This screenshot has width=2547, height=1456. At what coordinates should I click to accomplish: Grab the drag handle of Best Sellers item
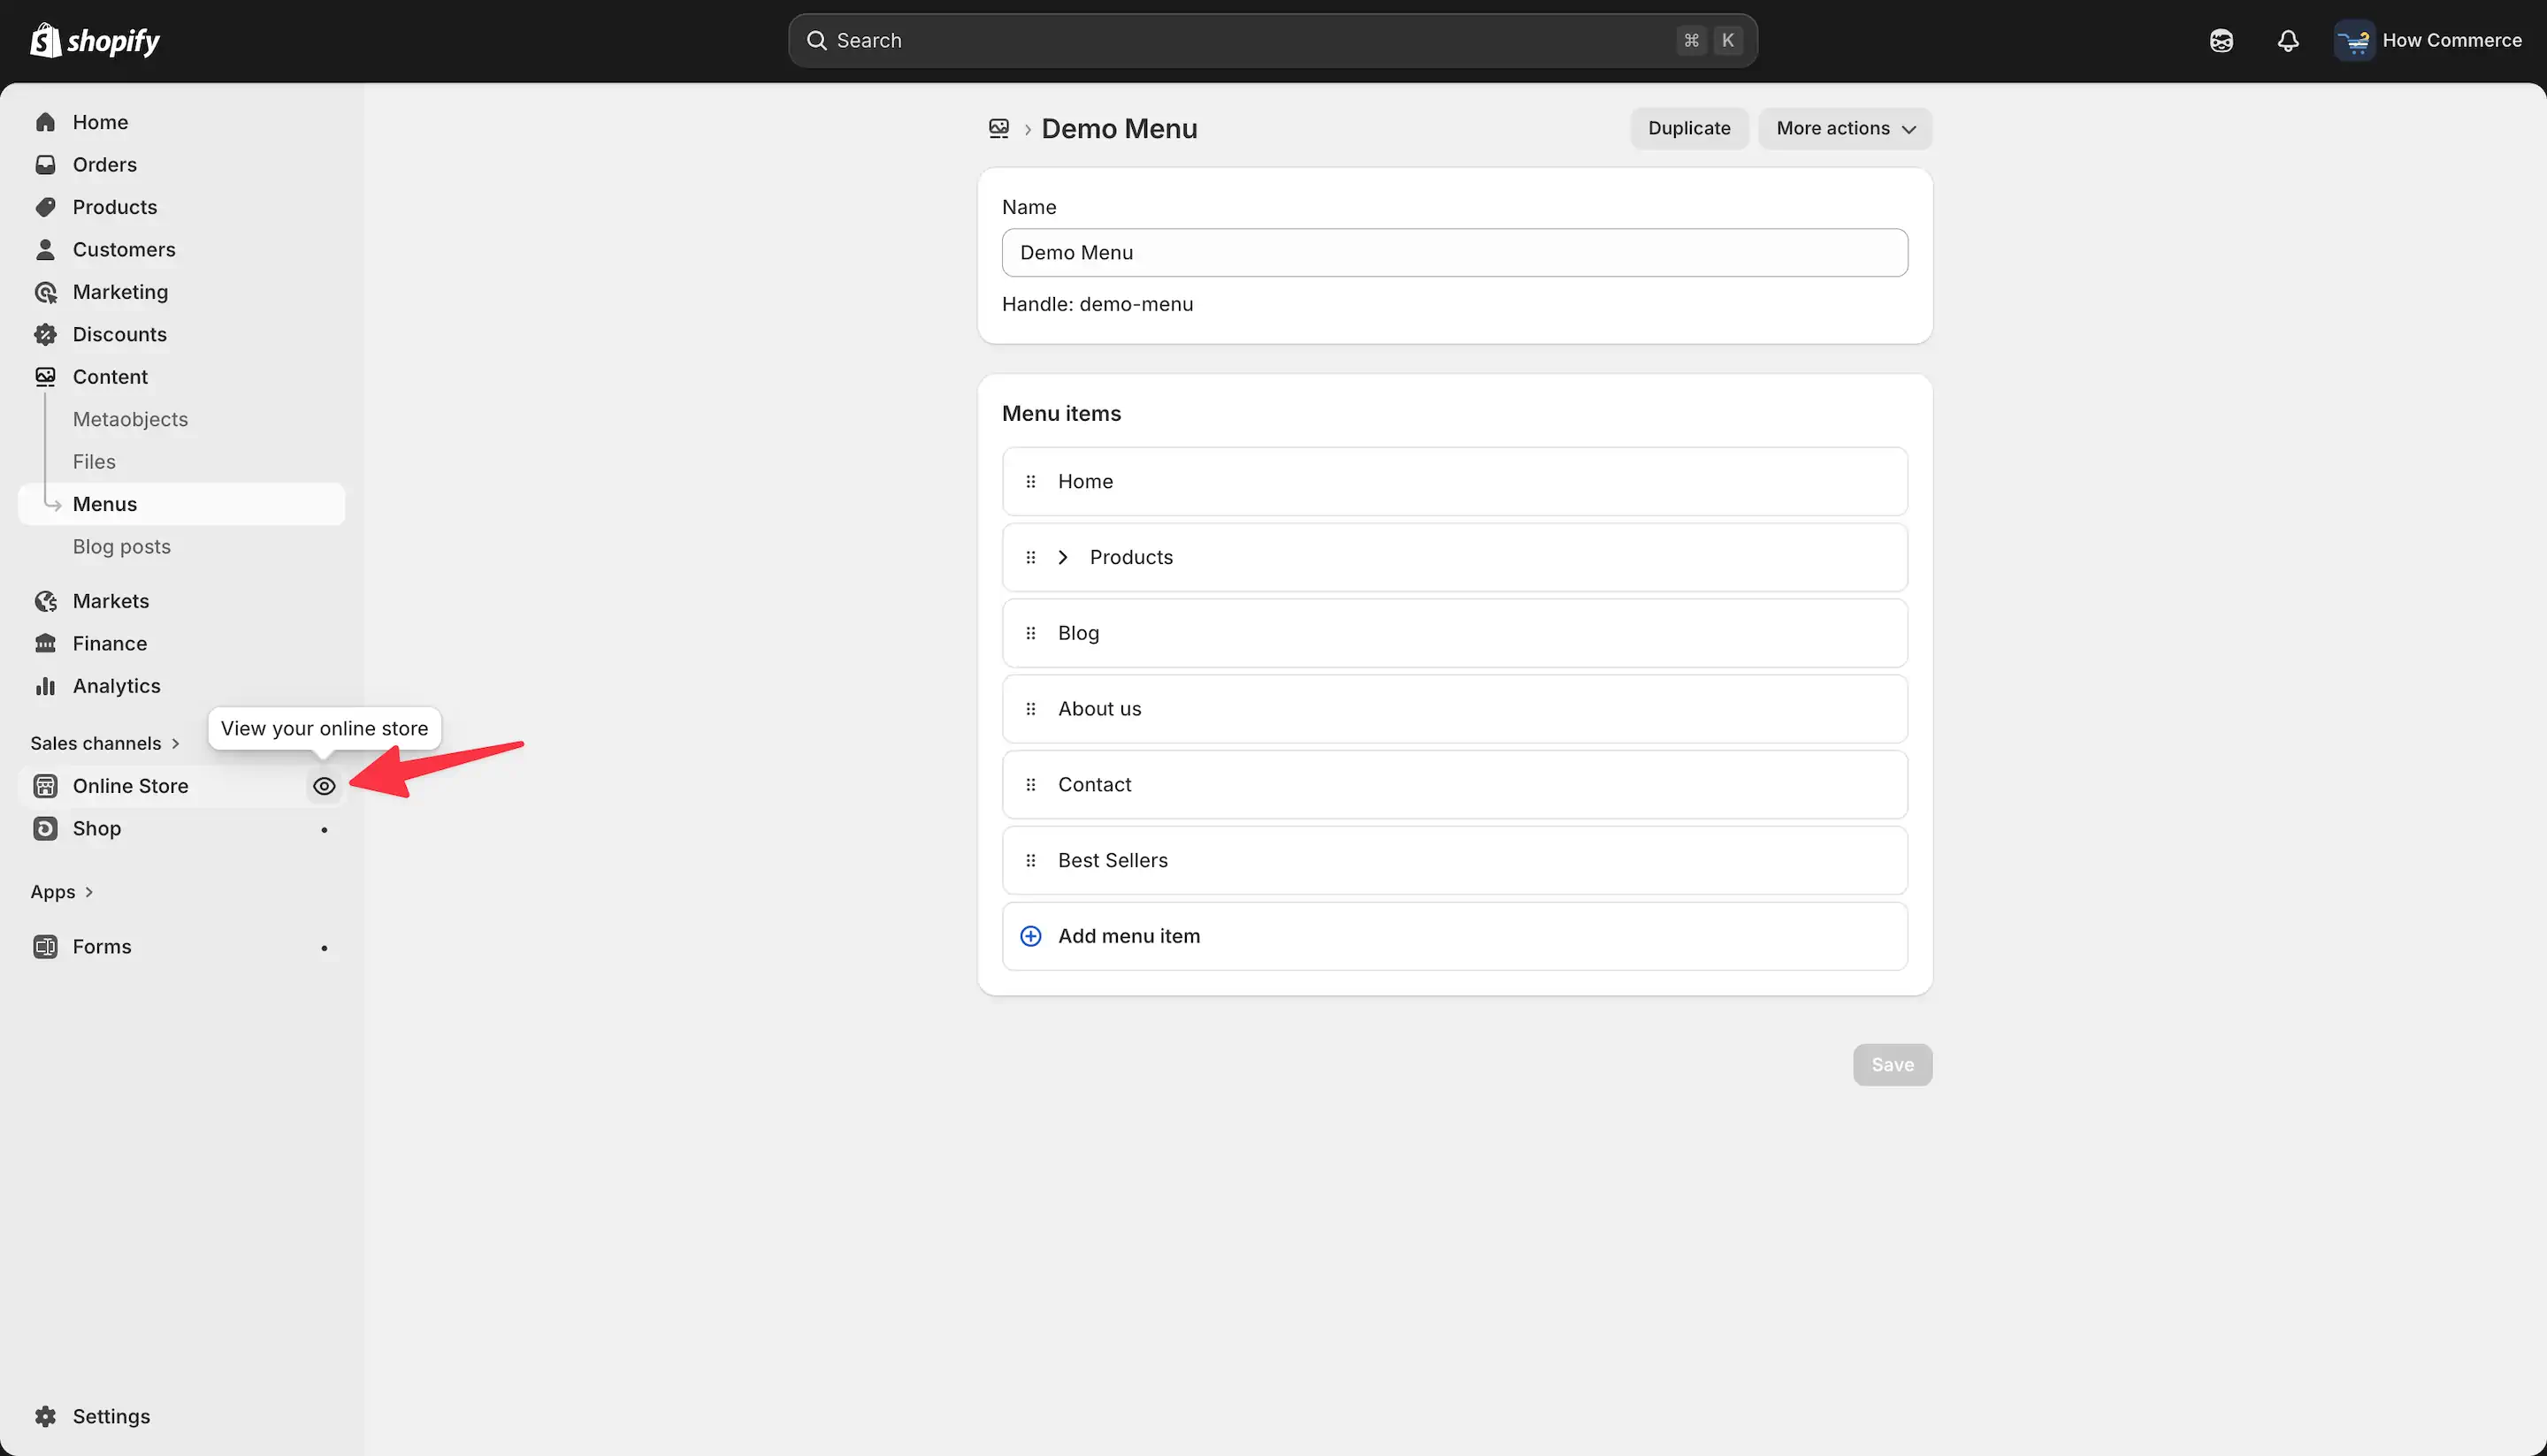pyautogui.click(x=1030, y=860)
